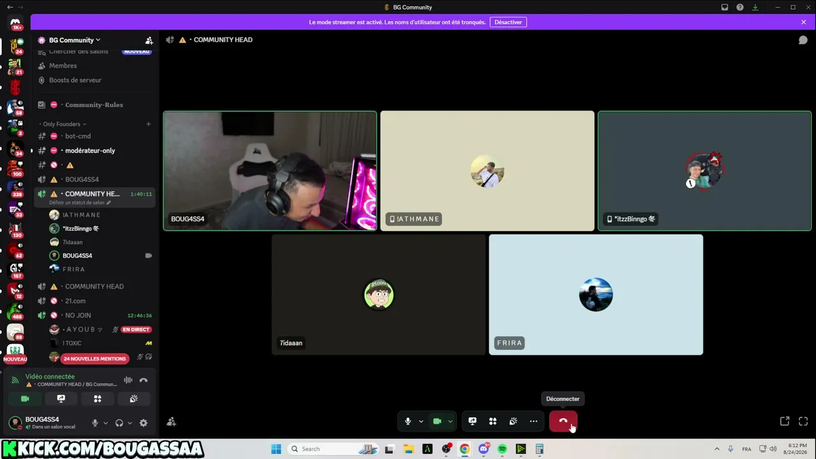Open more options ellipsis in call bar

(x=534, y=421)
